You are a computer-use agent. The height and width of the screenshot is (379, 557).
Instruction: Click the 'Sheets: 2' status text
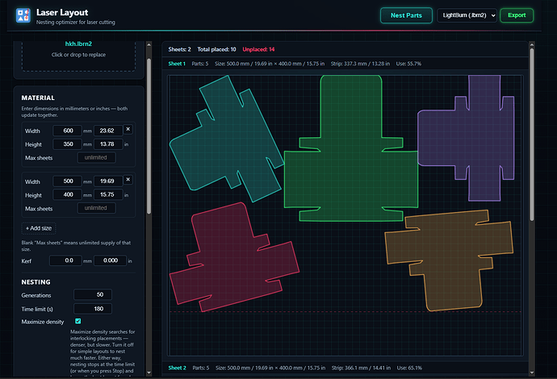click(x=179, y=49)
